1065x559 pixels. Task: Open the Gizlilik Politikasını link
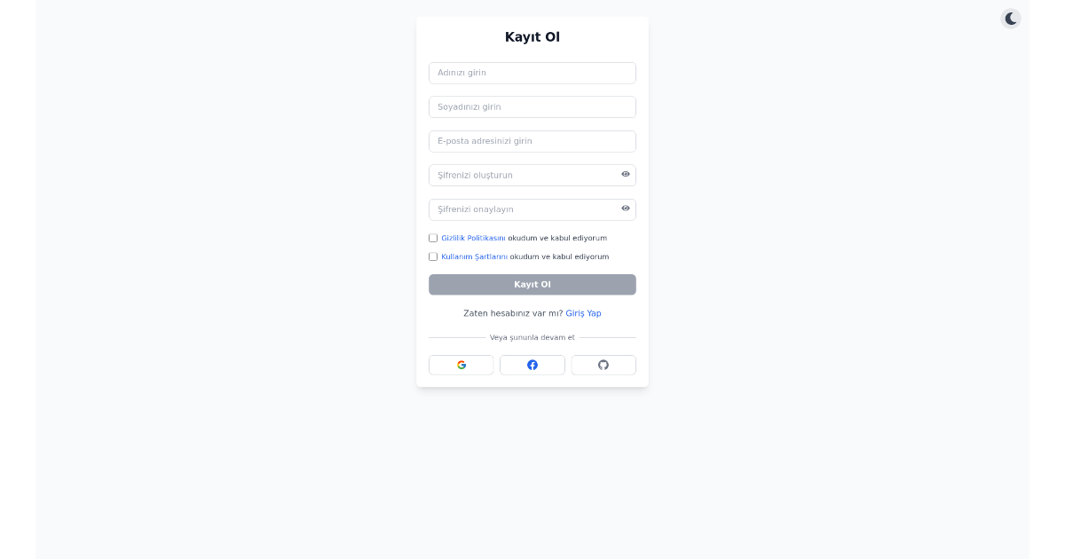pyautogui.click(x=472, y=238)
